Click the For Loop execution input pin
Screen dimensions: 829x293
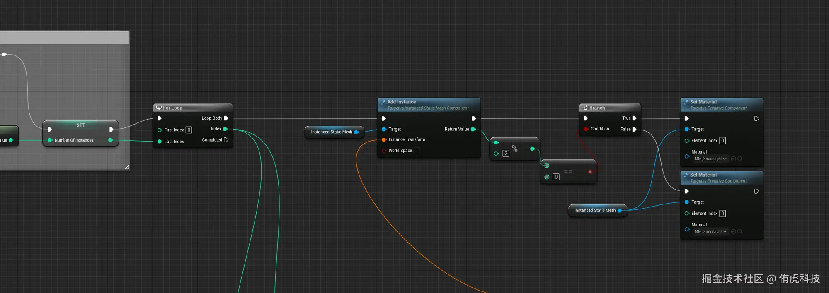[160, 118]
